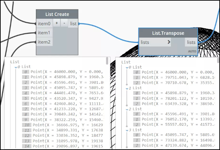Click root List label in Transpose preview

point(126,62)
